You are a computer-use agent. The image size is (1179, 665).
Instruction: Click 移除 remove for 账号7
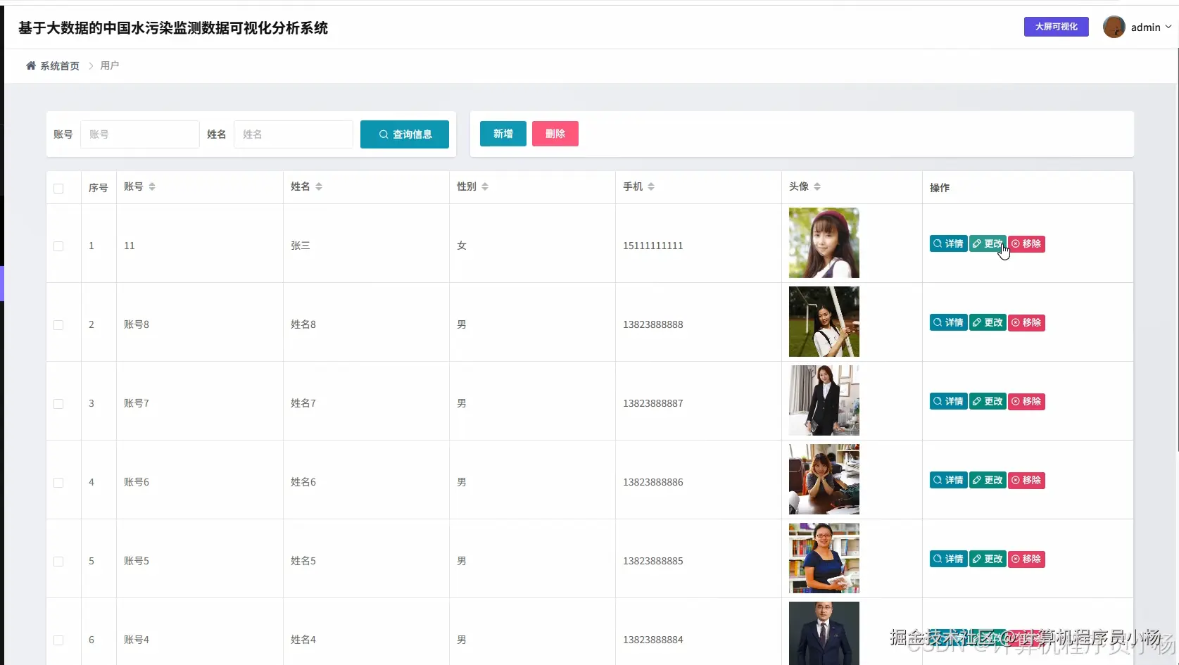pyautogui.click(x=1026, y=401)
